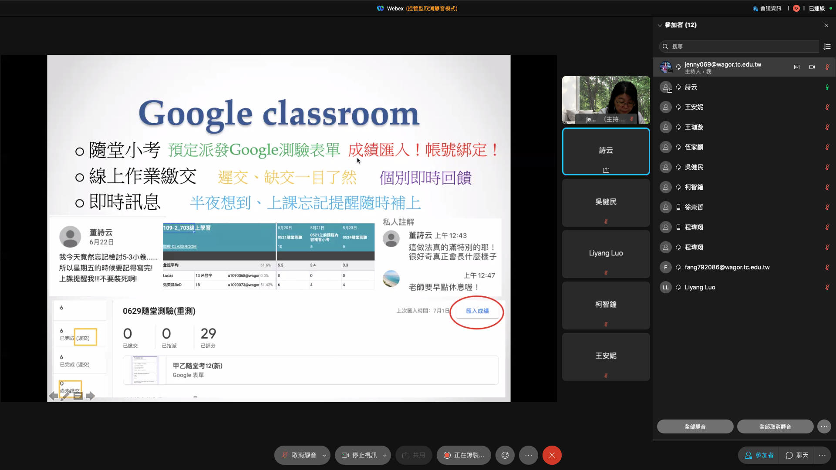Screen dimensions: 836x470
Task: Click the emoji reactions icon
Action: 505,455
